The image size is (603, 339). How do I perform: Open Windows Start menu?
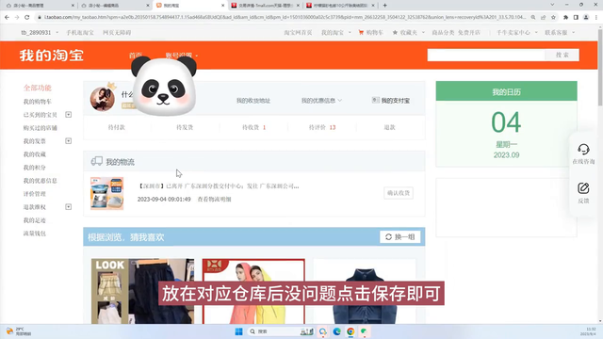tap(238, 331)
